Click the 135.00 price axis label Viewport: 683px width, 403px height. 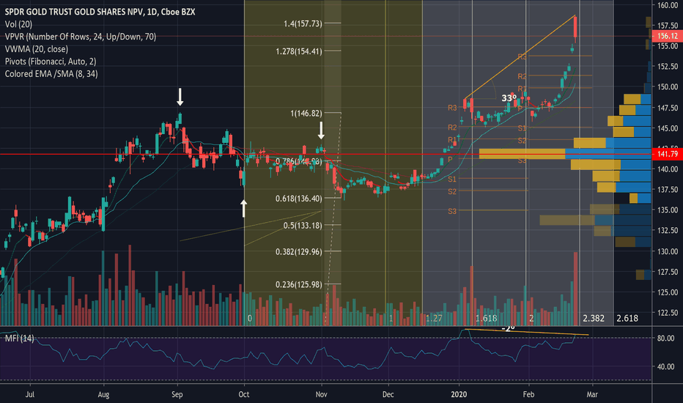tap(668, 210)
